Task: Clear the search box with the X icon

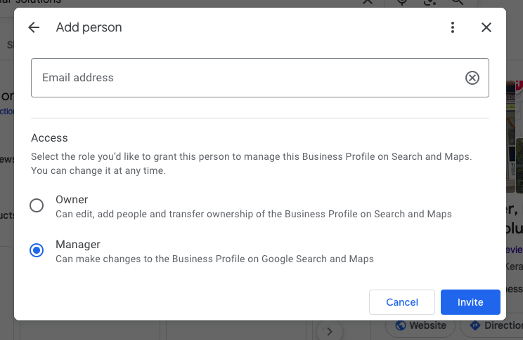Action: 367,2
